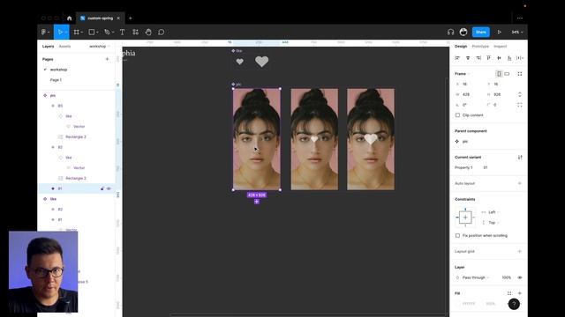Switch to Design tab

coord(461,47)
